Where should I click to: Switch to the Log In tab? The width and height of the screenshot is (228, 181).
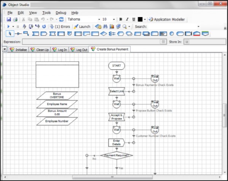coord(60,50)
